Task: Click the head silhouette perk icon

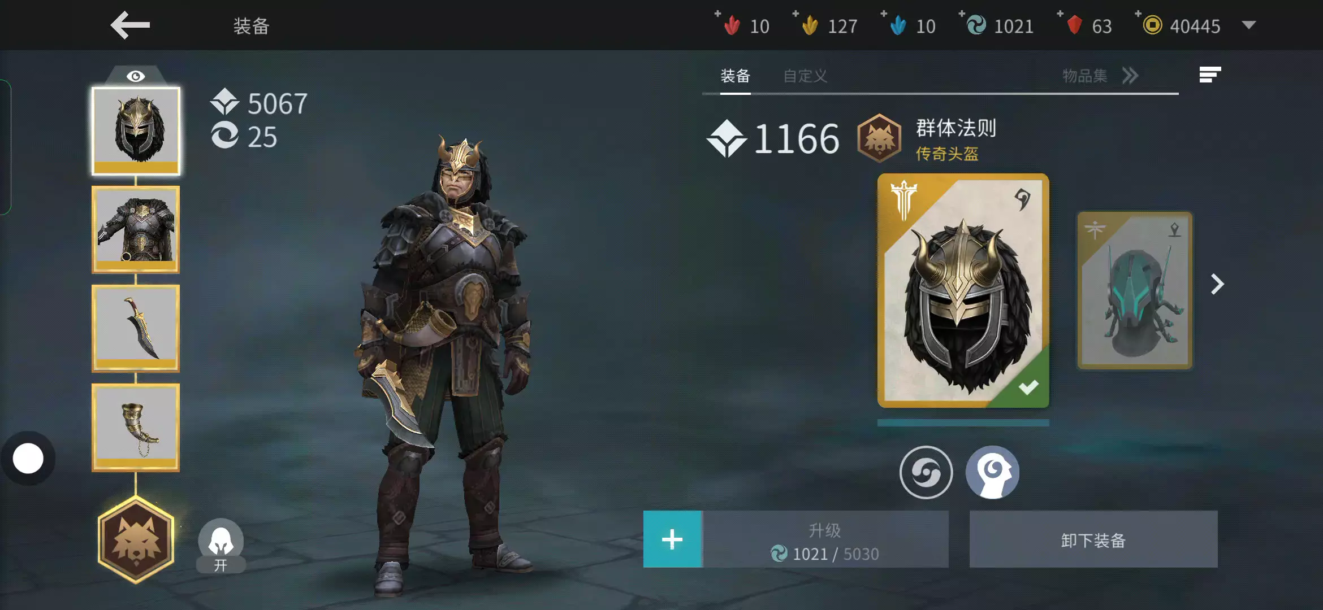Action: (x=992, y=472)
